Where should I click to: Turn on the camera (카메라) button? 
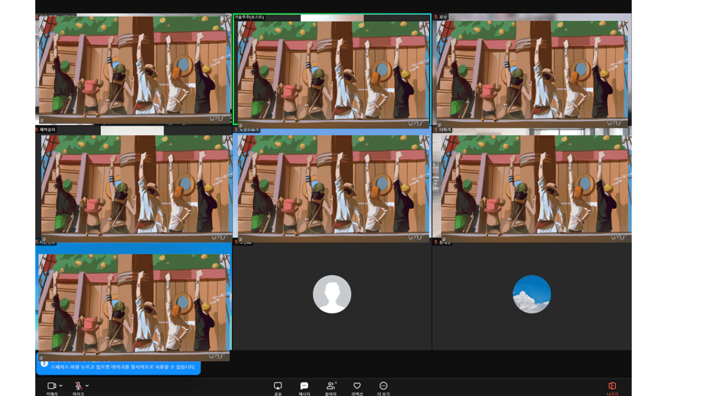coord(52,388)
